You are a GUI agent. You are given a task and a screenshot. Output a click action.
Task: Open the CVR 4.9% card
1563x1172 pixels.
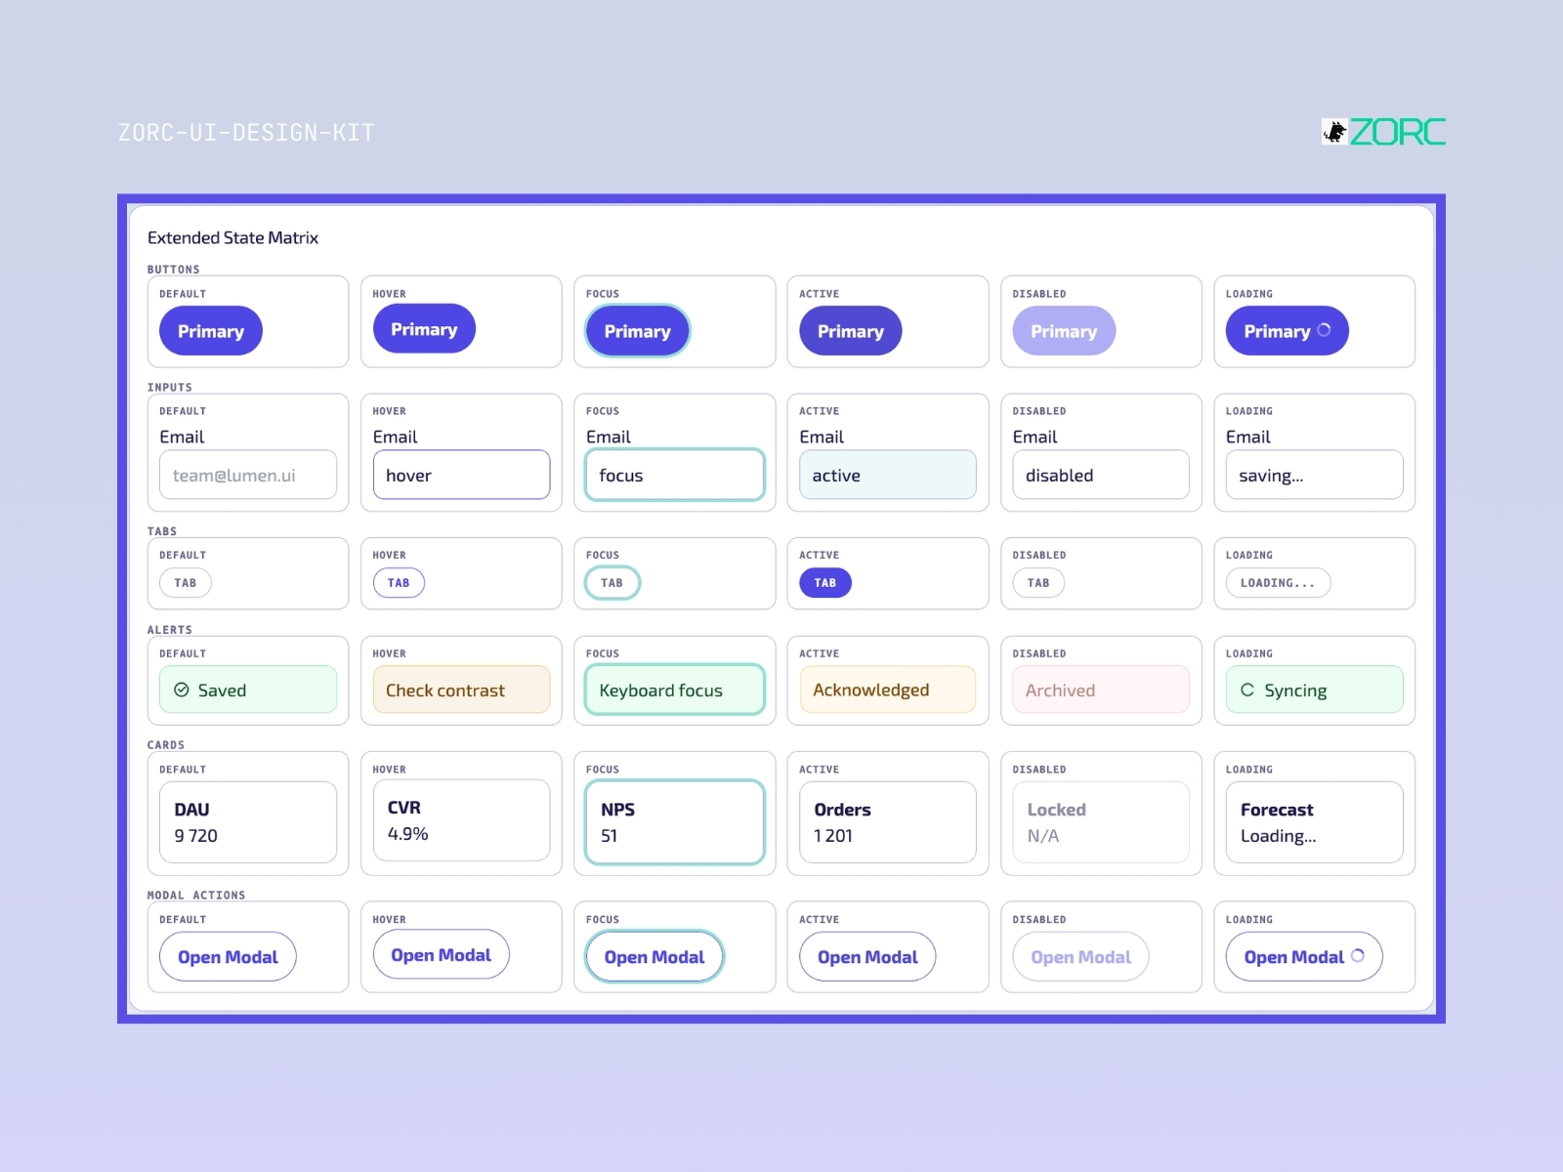461,820
